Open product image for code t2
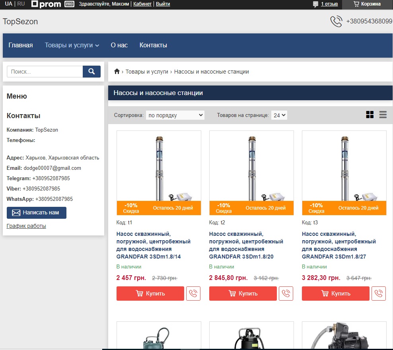This screenshot has height=350, width=393. [251, 173]
